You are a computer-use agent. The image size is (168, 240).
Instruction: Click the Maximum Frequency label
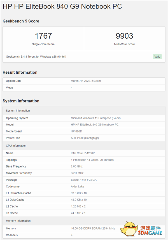pyautogui.click(x=19, y=173)
